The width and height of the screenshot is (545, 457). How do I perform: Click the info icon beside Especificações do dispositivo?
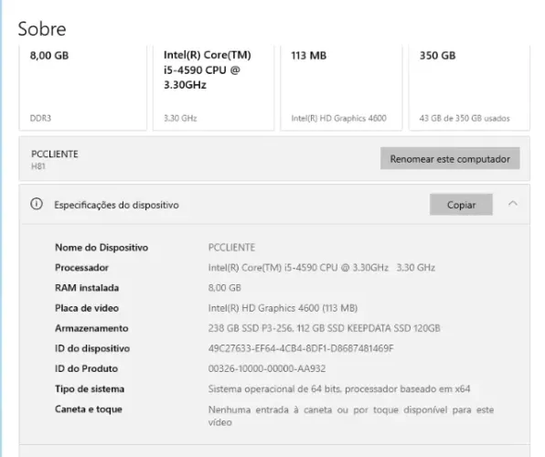(37, 204)
